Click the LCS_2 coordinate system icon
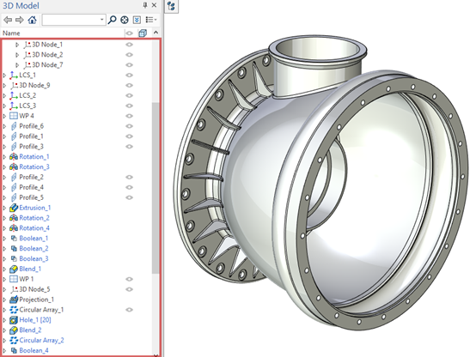This screenshot has width=476, height=357. (x=14, y=95)
